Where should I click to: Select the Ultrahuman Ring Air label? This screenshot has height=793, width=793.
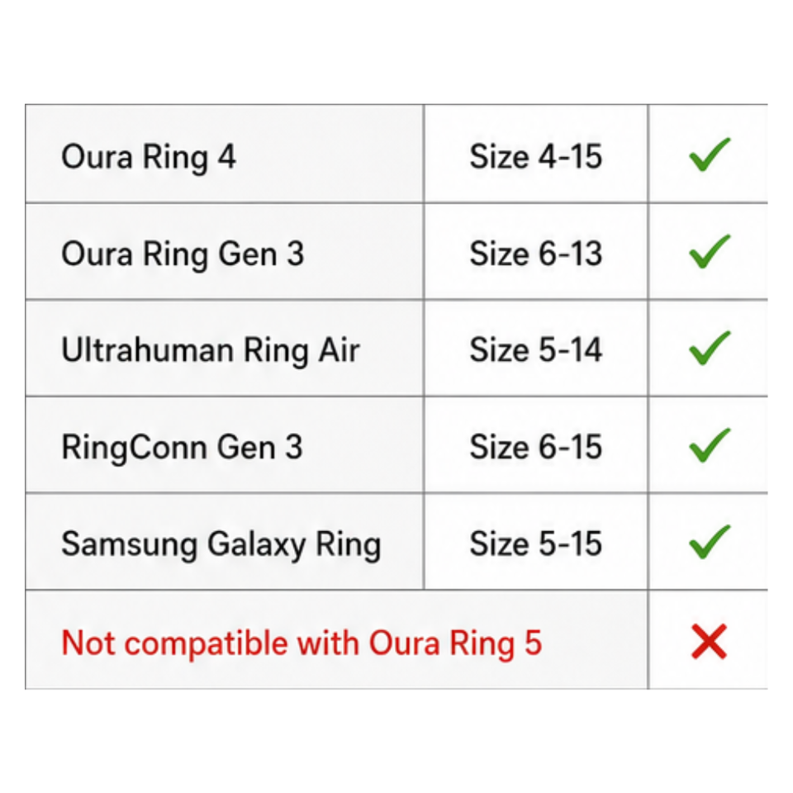(x=211, y=350)
